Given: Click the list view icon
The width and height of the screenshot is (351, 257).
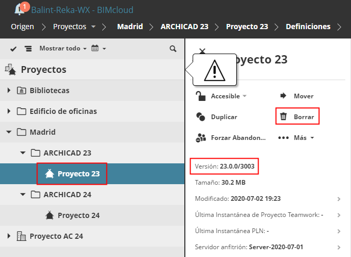Looking at the screenshot, I should click(x=28, y=49).
